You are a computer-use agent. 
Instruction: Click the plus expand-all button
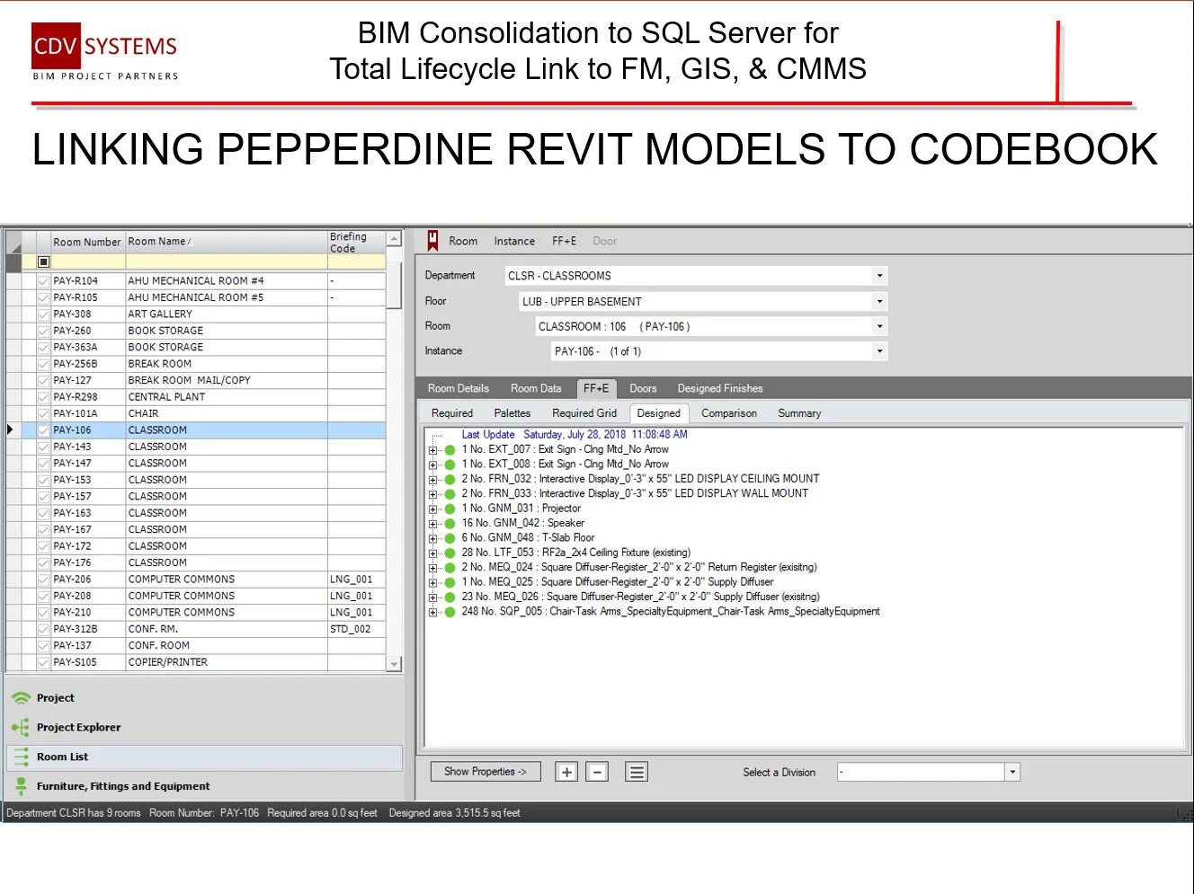tap(566, 772)
